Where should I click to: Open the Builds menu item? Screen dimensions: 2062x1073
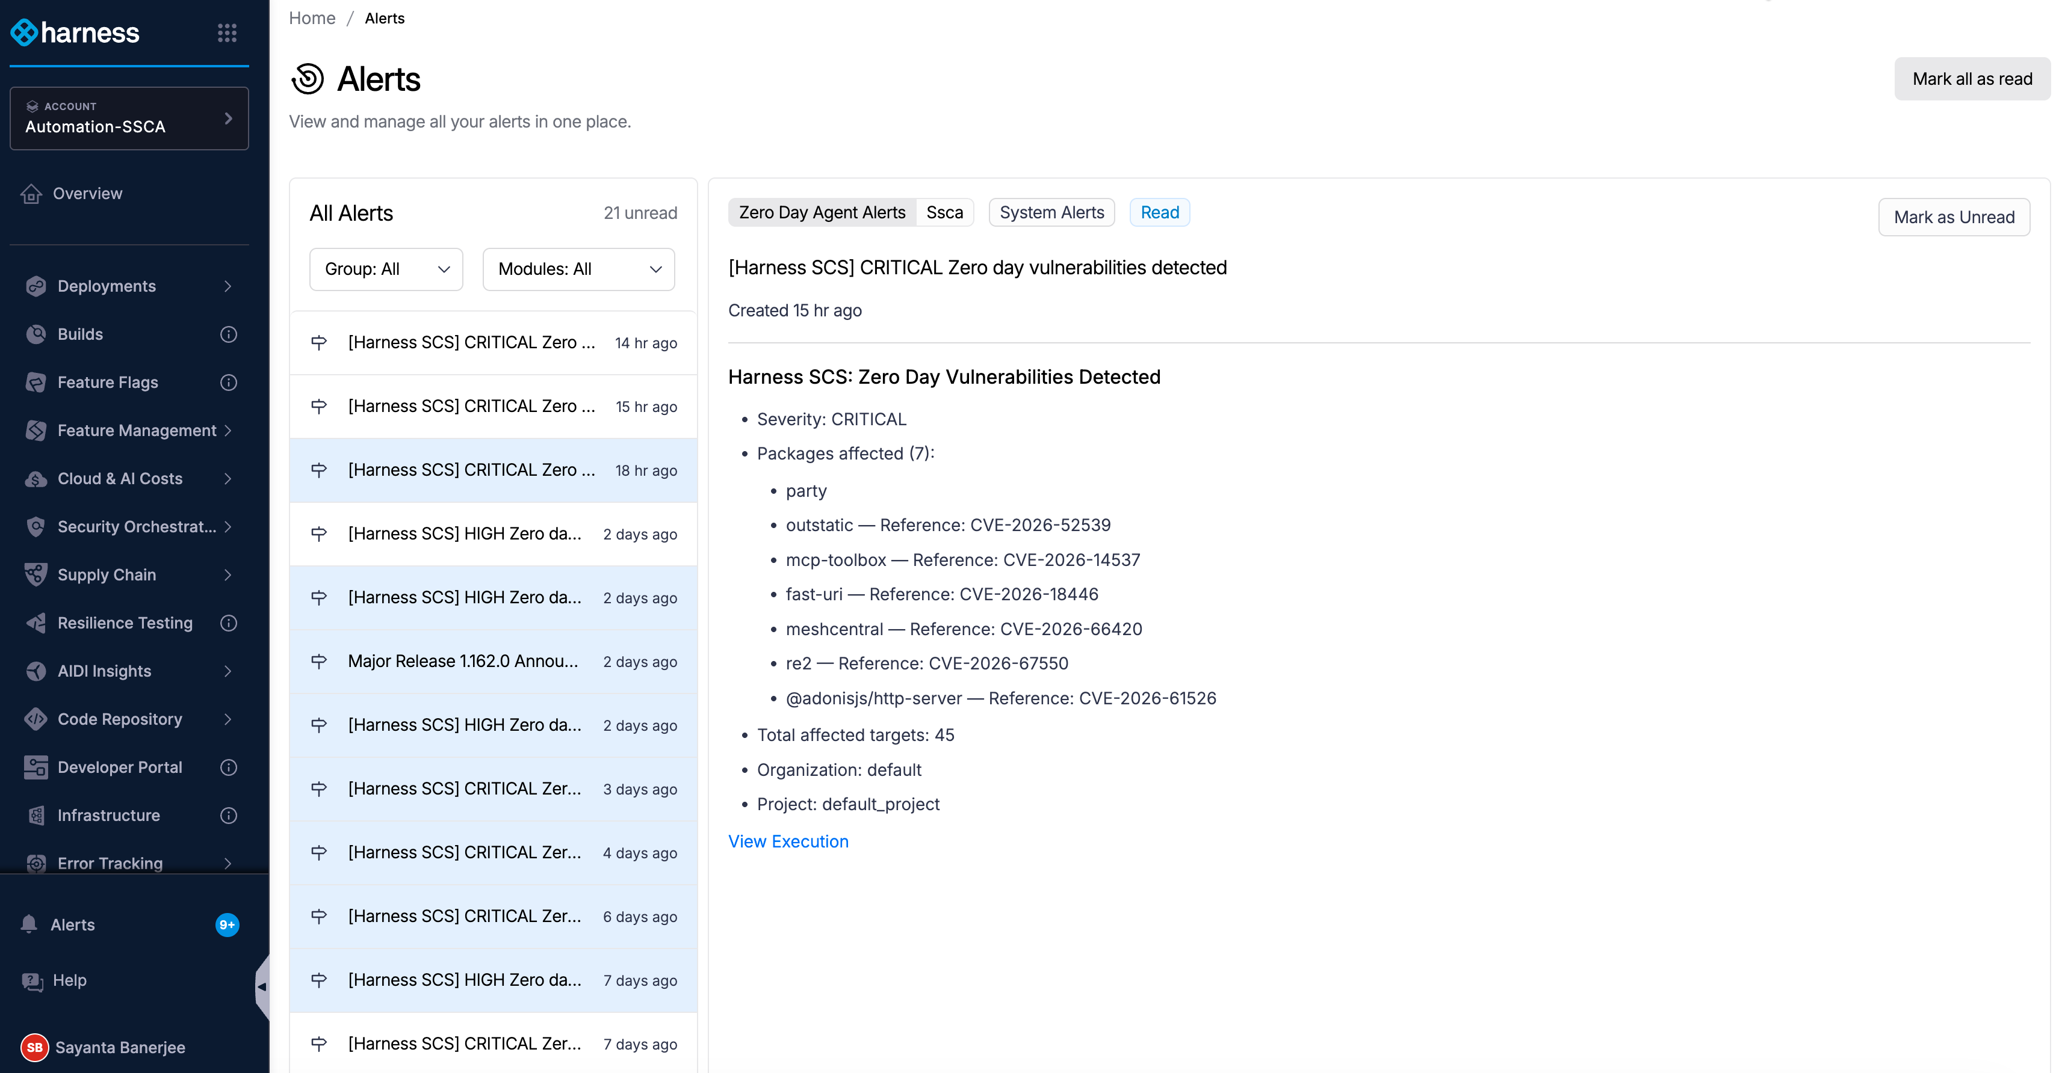129,334
